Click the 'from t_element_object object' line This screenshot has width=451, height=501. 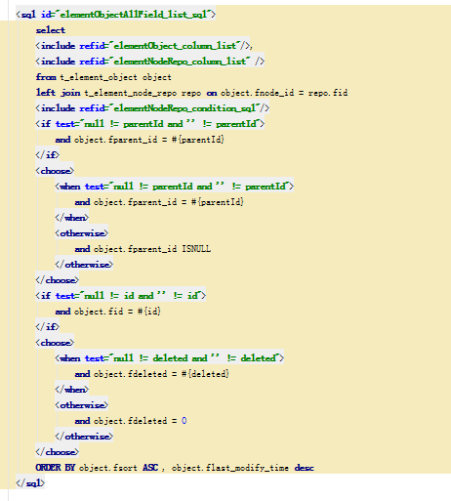(x=103, y=77)
